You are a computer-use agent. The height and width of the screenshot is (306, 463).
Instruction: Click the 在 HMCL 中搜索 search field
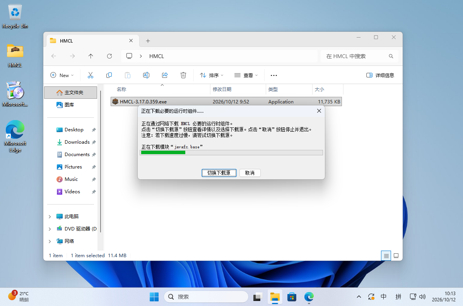coord(359,56)
